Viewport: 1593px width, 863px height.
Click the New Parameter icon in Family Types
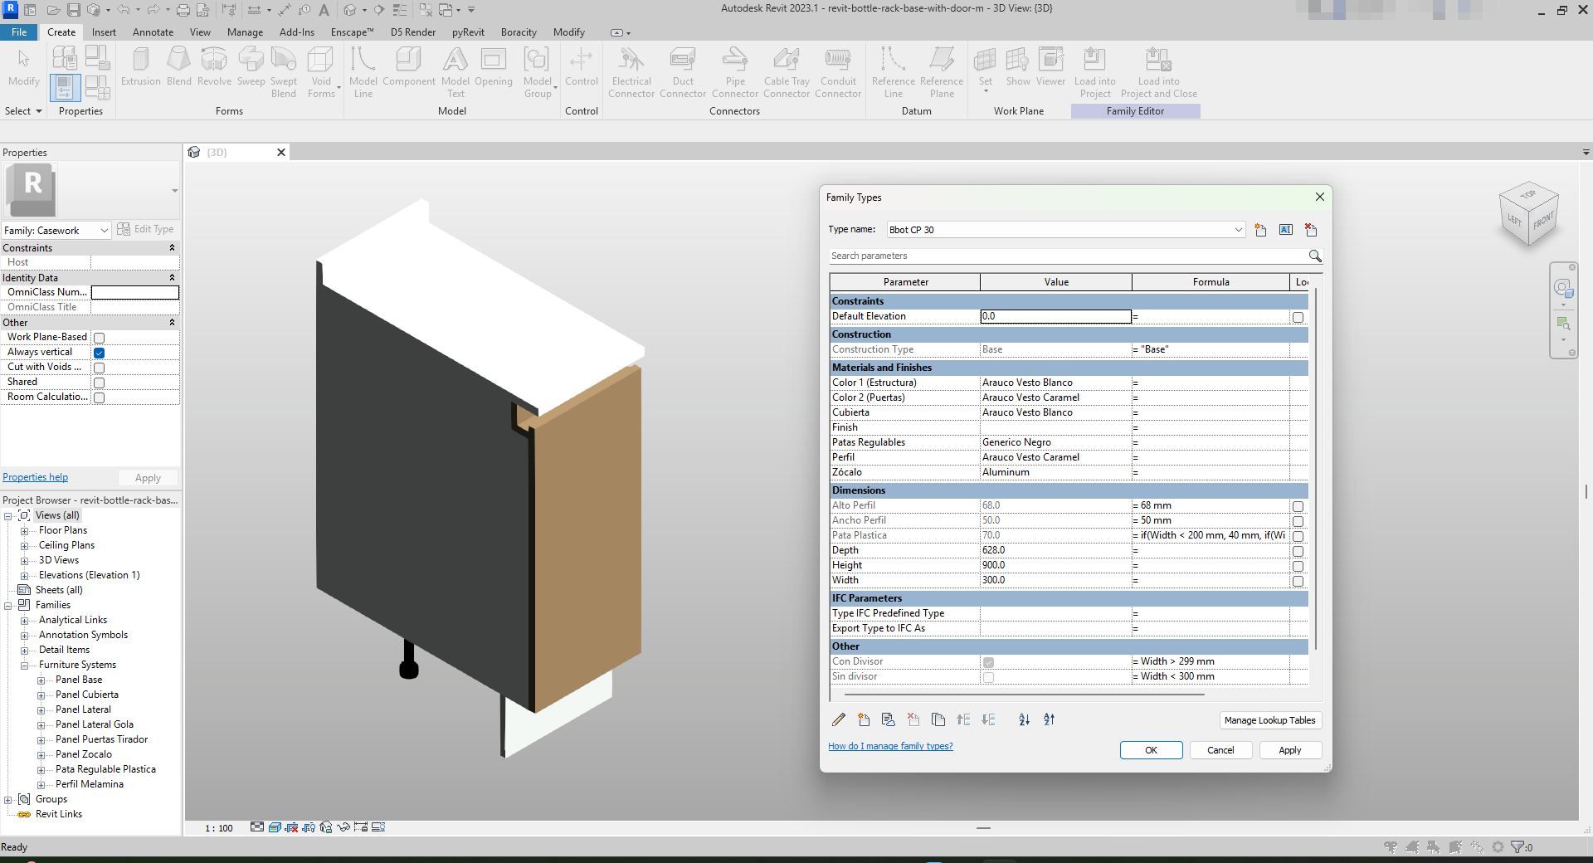(x=864, y=720)
